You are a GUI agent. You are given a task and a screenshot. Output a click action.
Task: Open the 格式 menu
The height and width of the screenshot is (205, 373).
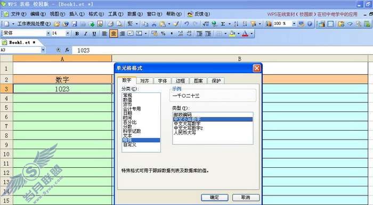pyautogui.click(x=96, y=14)
